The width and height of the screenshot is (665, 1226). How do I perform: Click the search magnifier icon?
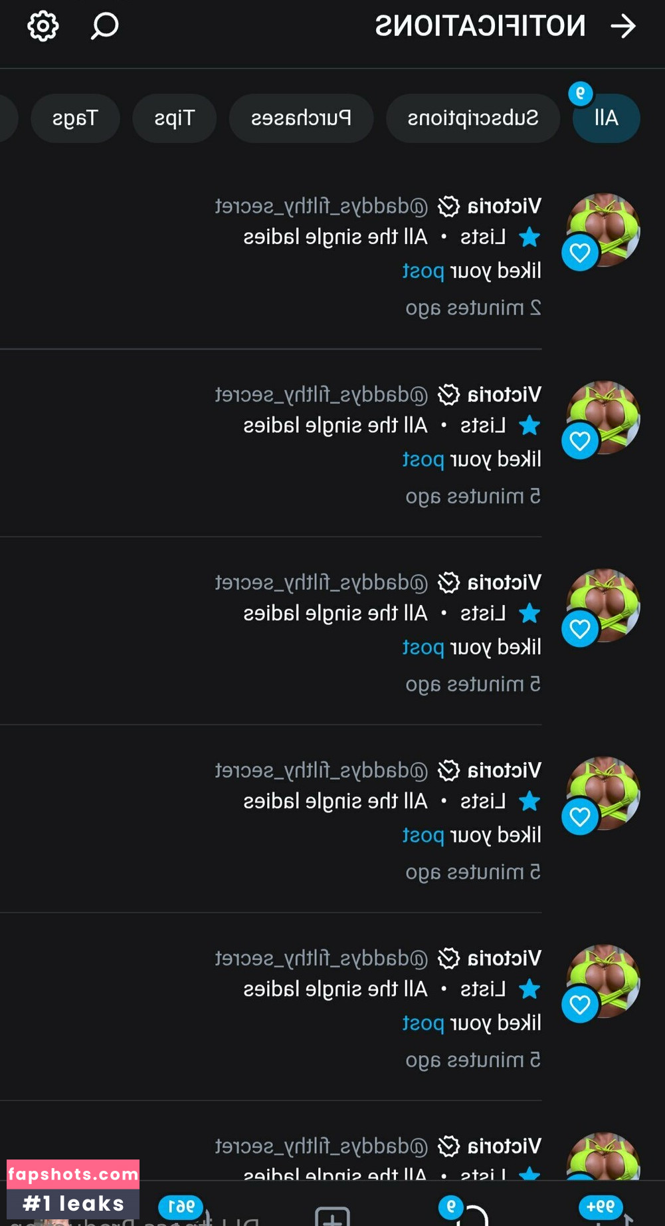point(104,27)
